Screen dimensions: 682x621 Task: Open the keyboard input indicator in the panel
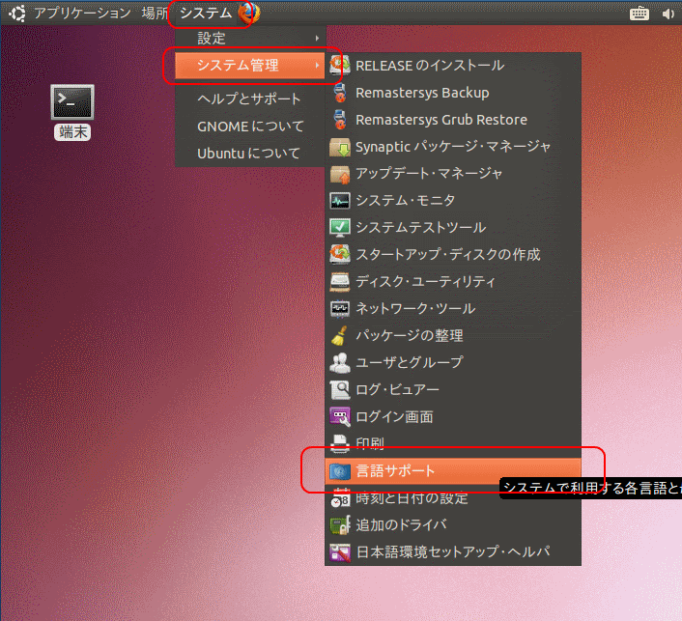(639, 14)
